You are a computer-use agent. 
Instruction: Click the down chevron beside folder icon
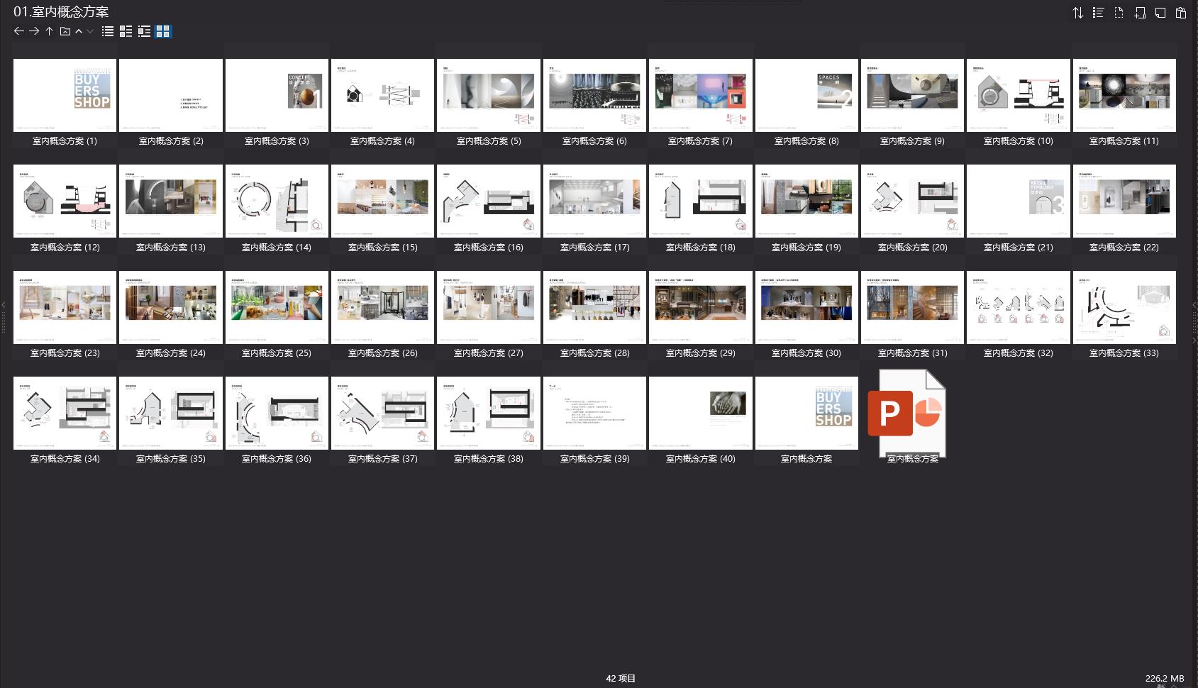(90, 31)
